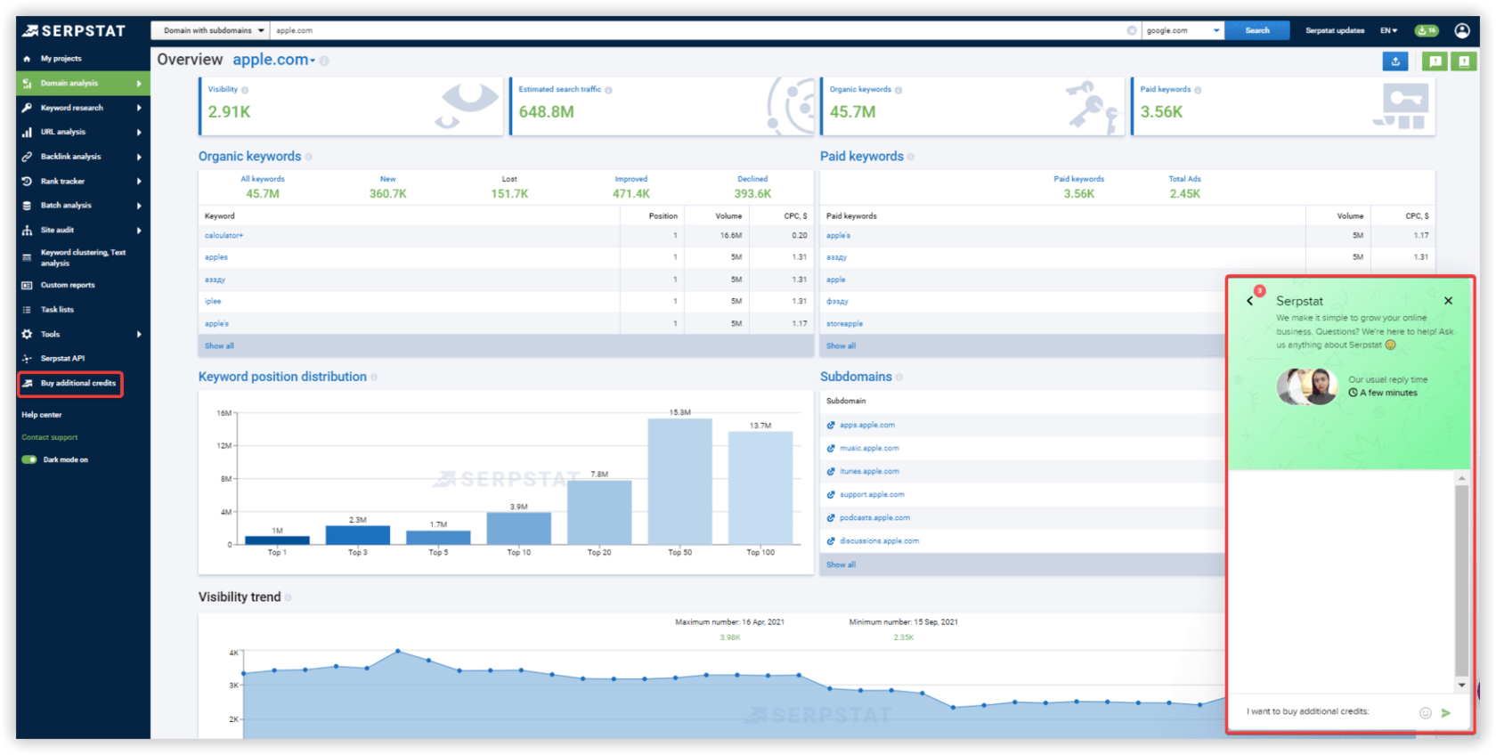Screen dimensions: 1496x755
Task: Expand the Keyword research sidebar menu
Action: (x=82, y=108)
